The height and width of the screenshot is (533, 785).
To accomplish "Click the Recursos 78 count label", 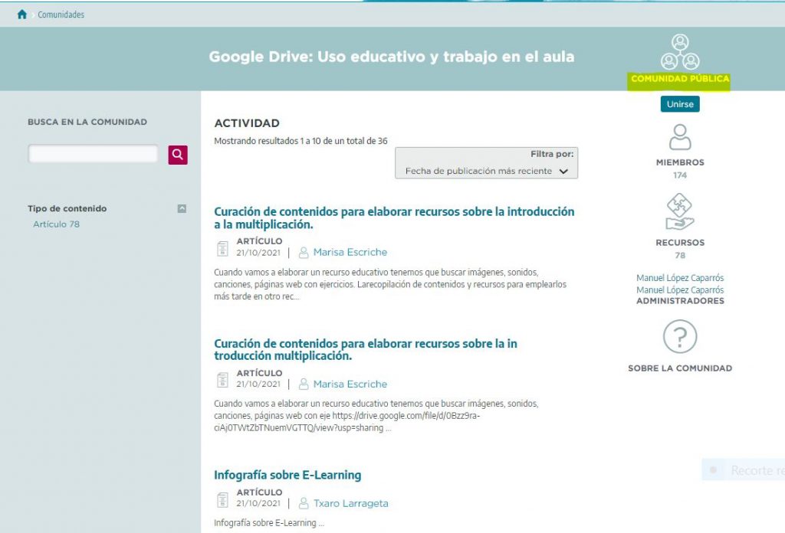I will click(x=680, y=248).
